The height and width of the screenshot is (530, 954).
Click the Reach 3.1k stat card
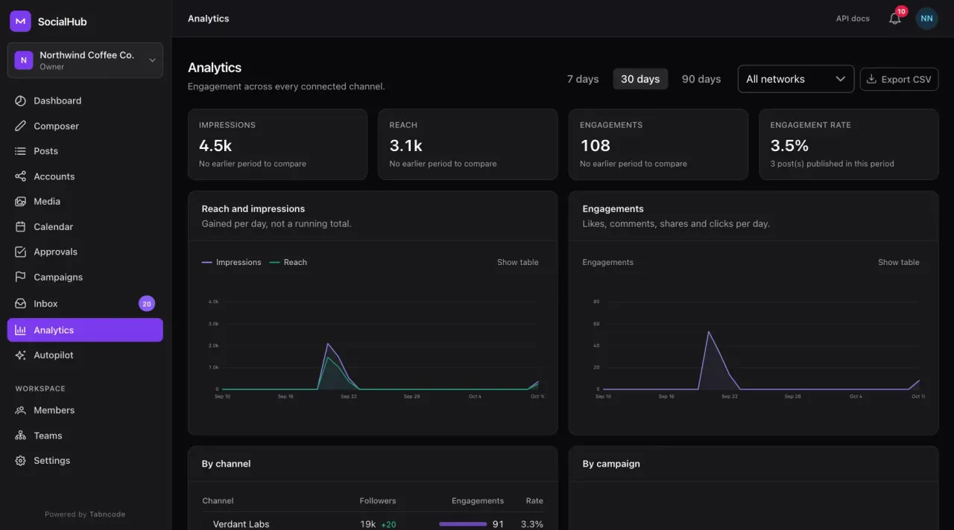click(468, 144)
